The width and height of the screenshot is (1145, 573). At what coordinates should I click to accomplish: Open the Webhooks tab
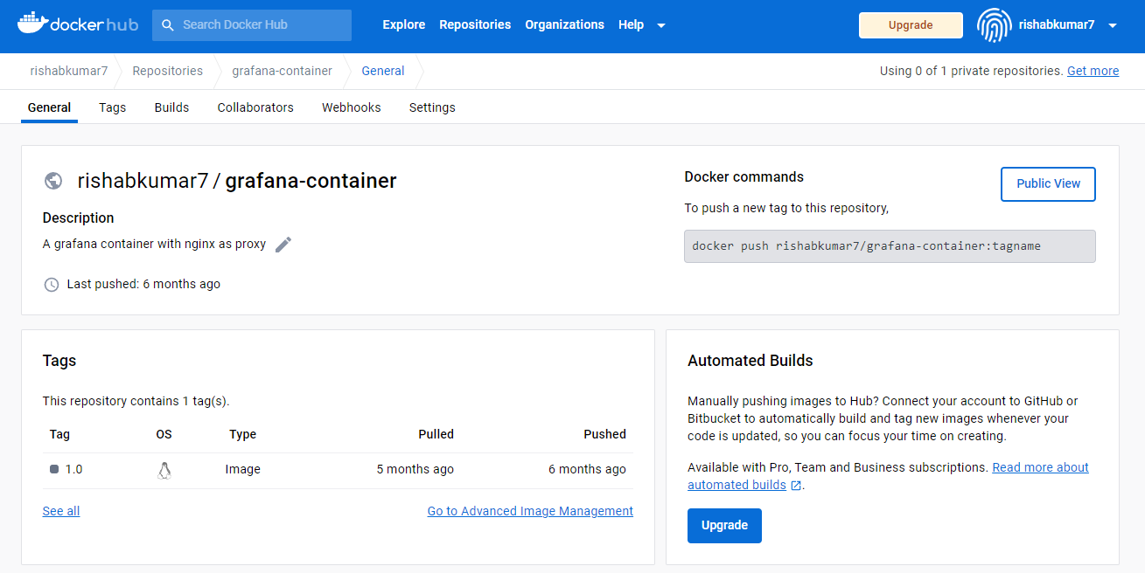[x=352, y=107]
